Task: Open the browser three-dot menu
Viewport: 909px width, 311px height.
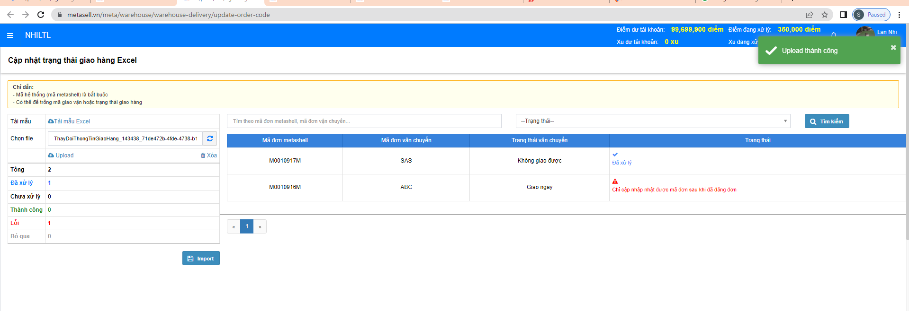Action: coord(899,15)
